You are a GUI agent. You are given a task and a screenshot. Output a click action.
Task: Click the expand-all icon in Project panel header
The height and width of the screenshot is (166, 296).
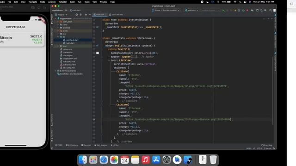coord(81,14)
